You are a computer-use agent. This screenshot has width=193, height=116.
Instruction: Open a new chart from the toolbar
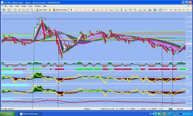tap(3, 10)
